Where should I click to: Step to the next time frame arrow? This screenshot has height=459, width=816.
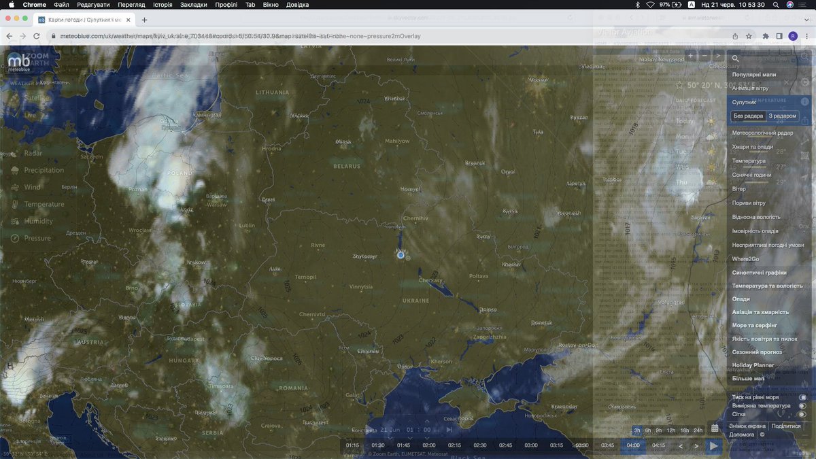(696, 446)
